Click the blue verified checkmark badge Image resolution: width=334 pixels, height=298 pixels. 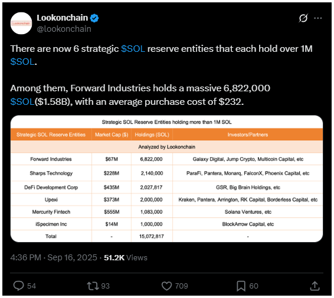[94, 18]
